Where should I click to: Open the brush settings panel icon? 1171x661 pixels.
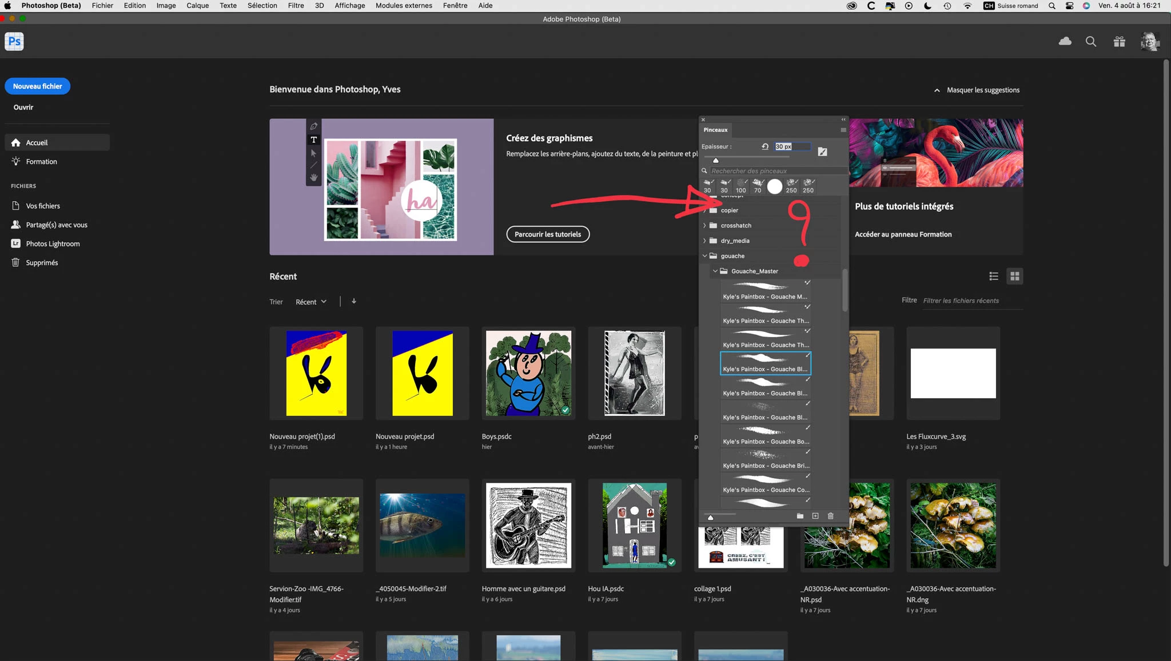click(822, 151)
